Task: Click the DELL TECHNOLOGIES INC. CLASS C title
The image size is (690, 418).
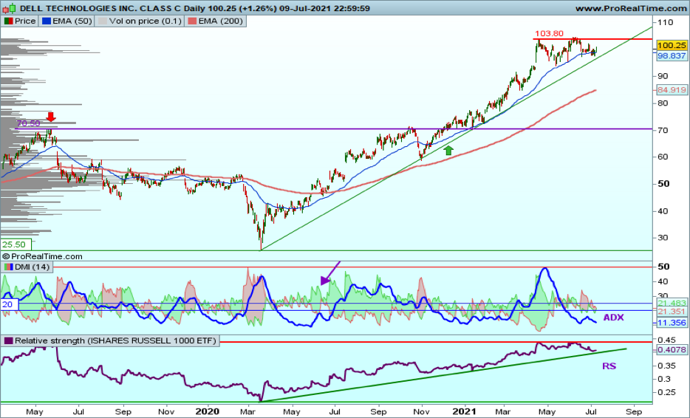Action: [x=100, y=8]
